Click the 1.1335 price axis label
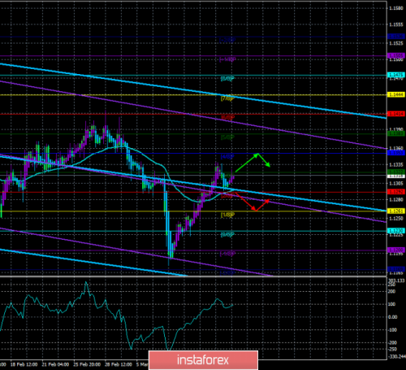The height and width of the screenshot is (370, 406). pos(396,164)
